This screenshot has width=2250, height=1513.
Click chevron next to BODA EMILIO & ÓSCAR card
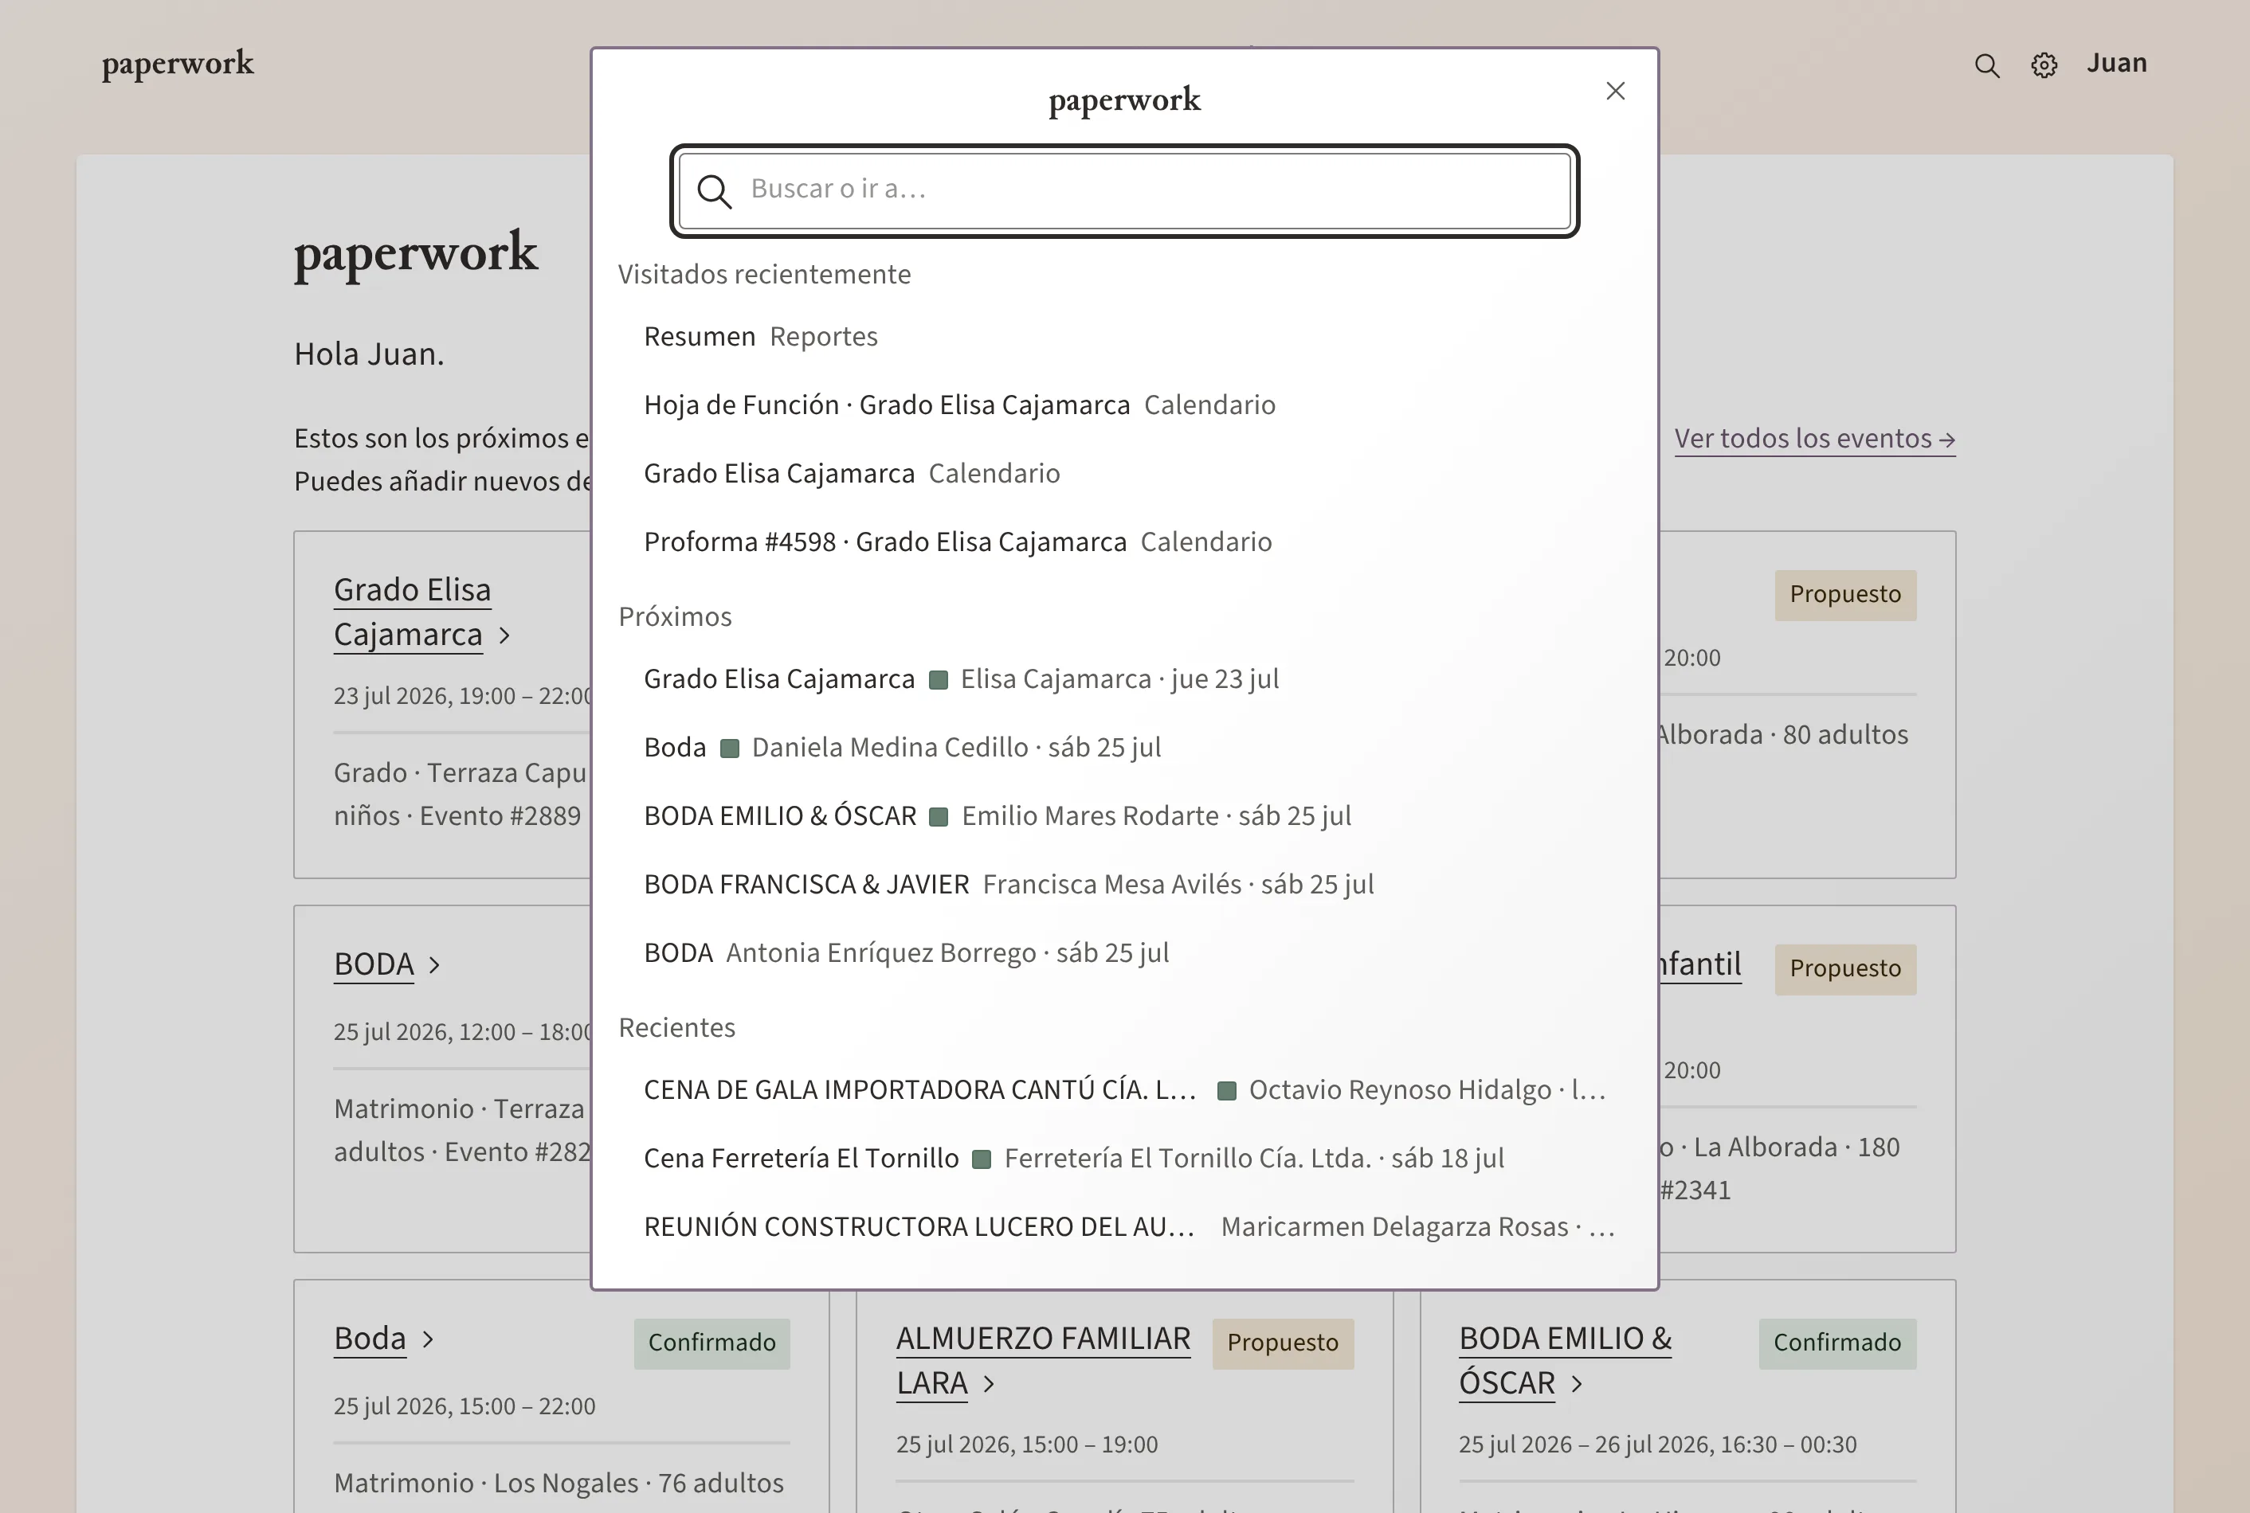pyautogui.click(x=1576, y=1385)
